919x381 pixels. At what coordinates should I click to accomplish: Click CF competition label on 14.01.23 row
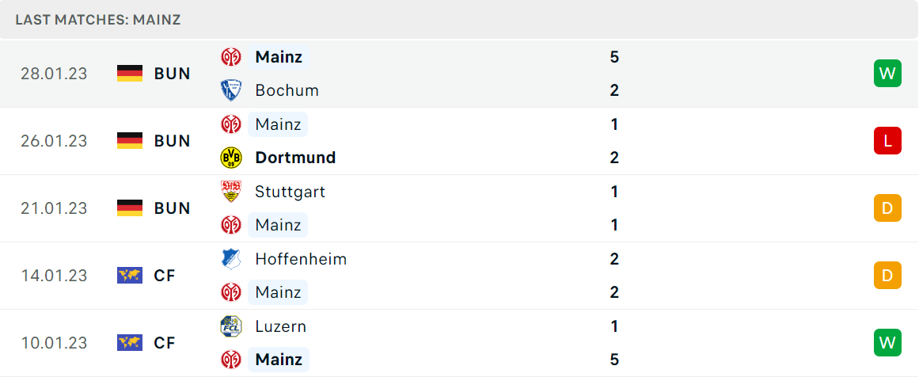click(x=165, y=276)
